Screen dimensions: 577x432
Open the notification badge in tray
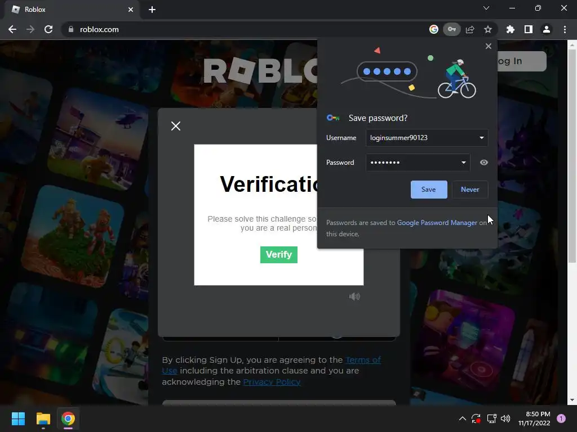[x=561, y=418]
